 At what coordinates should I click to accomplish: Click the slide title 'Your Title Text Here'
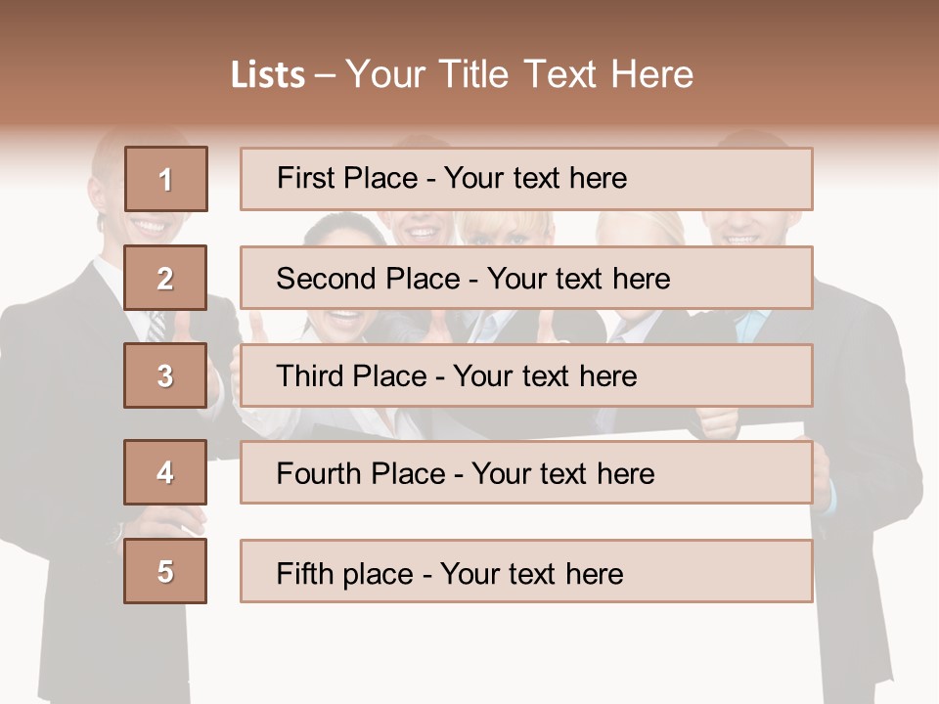pos(518,74)
